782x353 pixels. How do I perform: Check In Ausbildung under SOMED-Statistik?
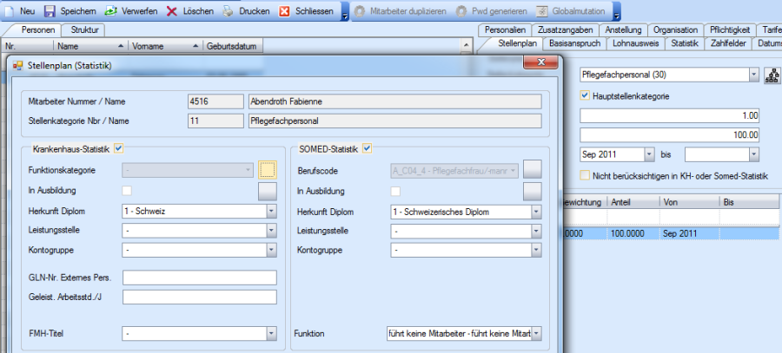[x=395, y=191]
